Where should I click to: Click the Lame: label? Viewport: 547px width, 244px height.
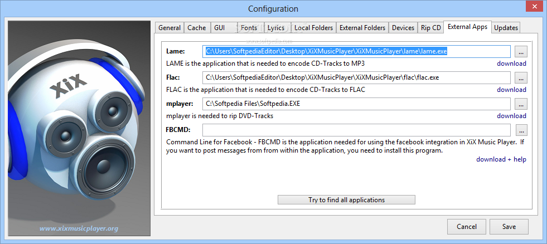click(176, 52)
